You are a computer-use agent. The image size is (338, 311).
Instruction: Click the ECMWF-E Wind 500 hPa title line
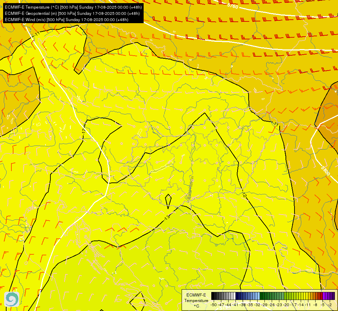[67, 20]
